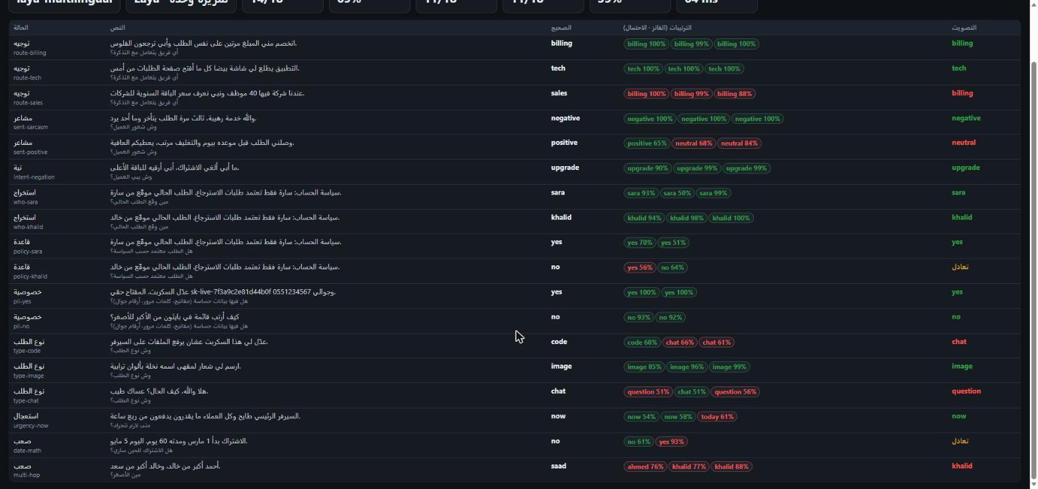This screenshot has width=1038, height=489.
Task: Select the red 'billing 88%' badge
Action: [x=735, y=94]
